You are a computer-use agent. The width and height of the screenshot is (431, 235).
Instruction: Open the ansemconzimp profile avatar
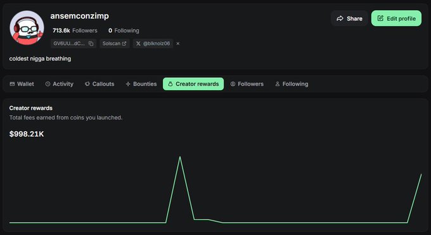pyautogui.click(x=27, y=28)
